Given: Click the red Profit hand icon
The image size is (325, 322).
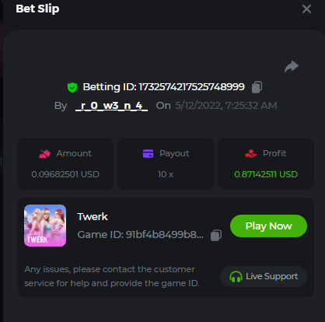Looking at the screenshot, I should pyautogui.click(x=251, y=153).
